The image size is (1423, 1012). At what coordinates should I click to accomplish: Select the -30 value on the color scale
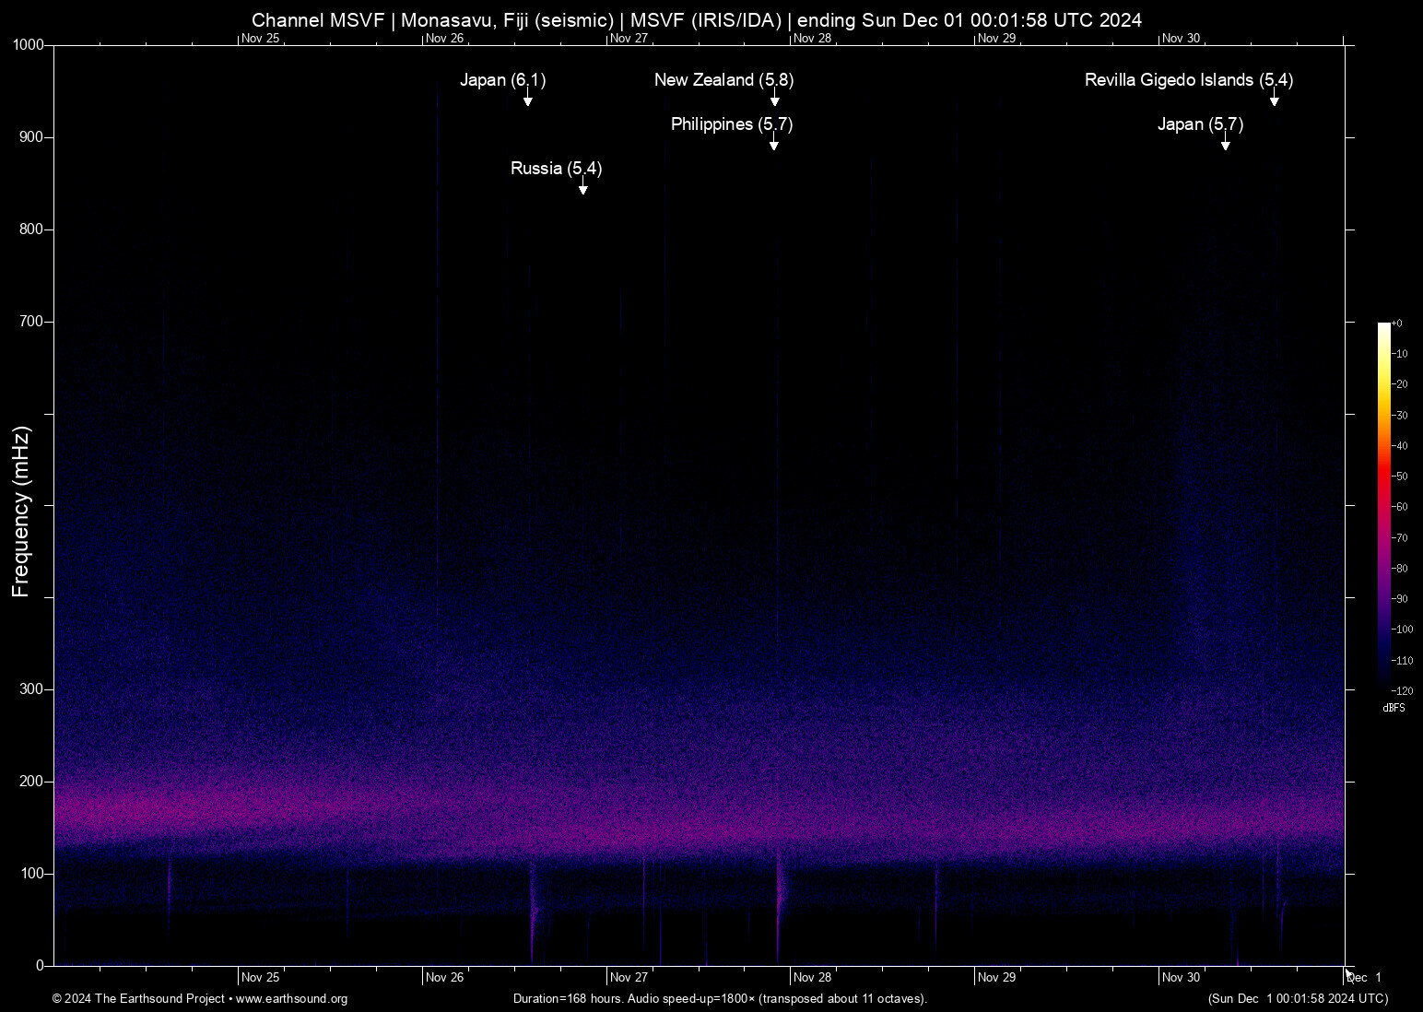(1399, 416)
